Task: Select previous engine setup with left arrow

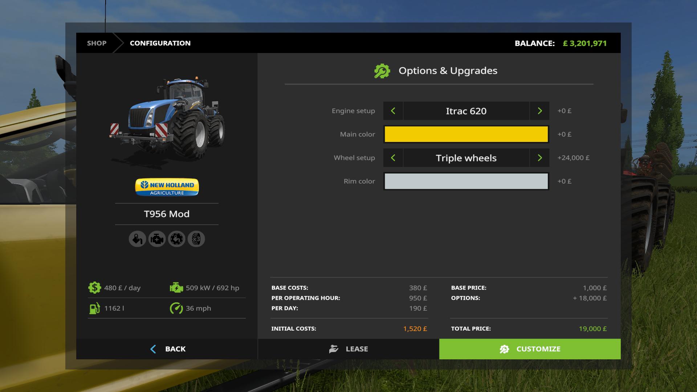Action: tap(393, 111)
